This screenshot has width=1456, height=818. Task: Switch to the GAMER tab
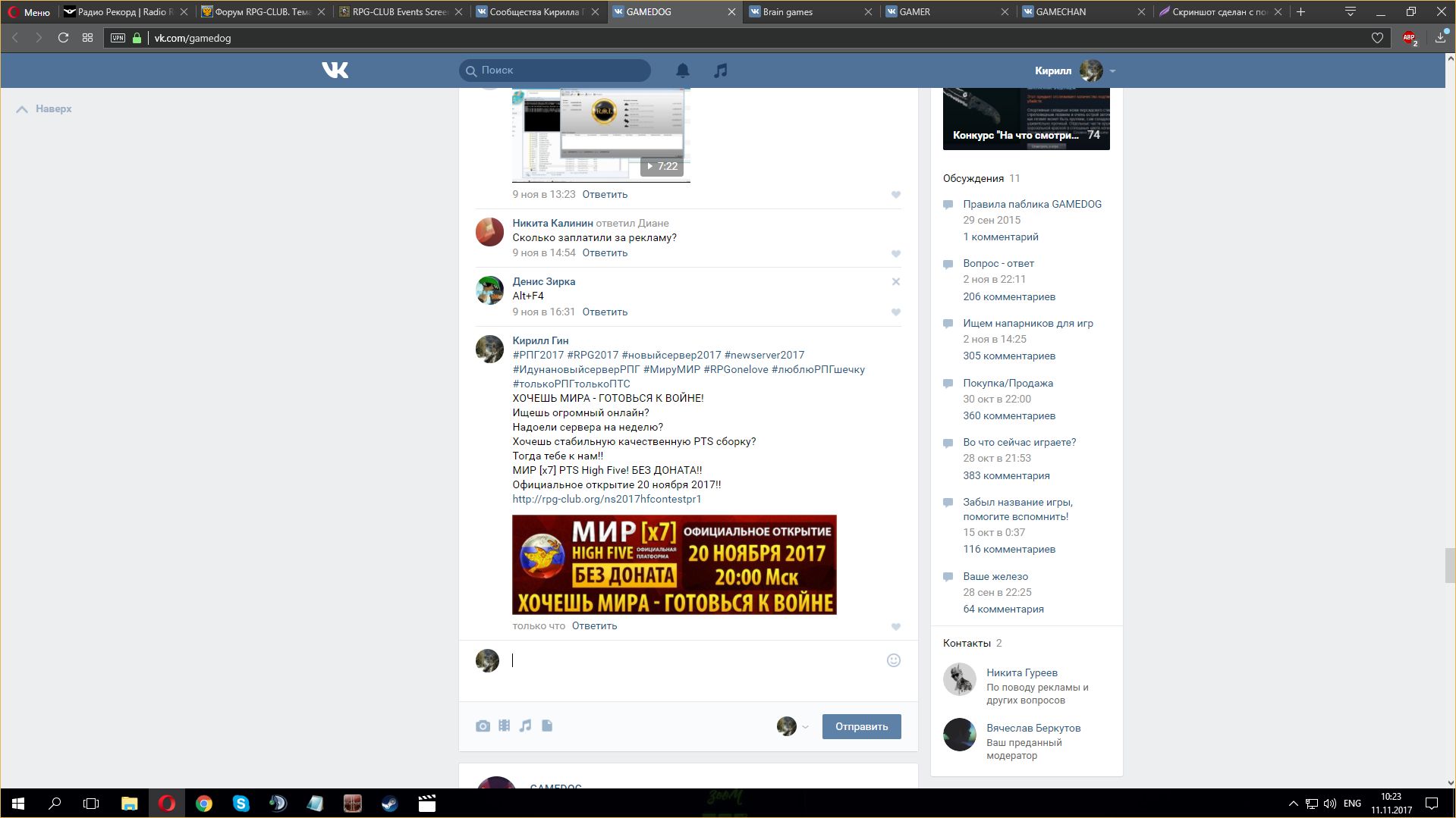tap(945, 12)
